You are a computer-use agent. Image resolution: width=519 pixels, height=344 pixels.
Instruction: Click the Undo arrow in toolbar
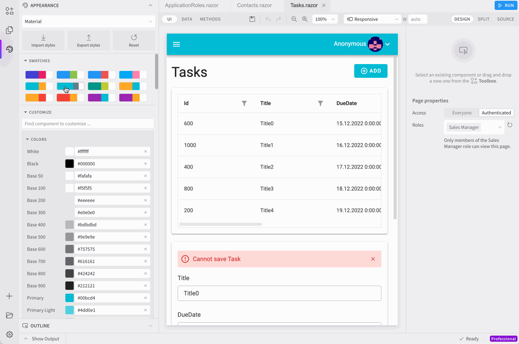[268, 19]
